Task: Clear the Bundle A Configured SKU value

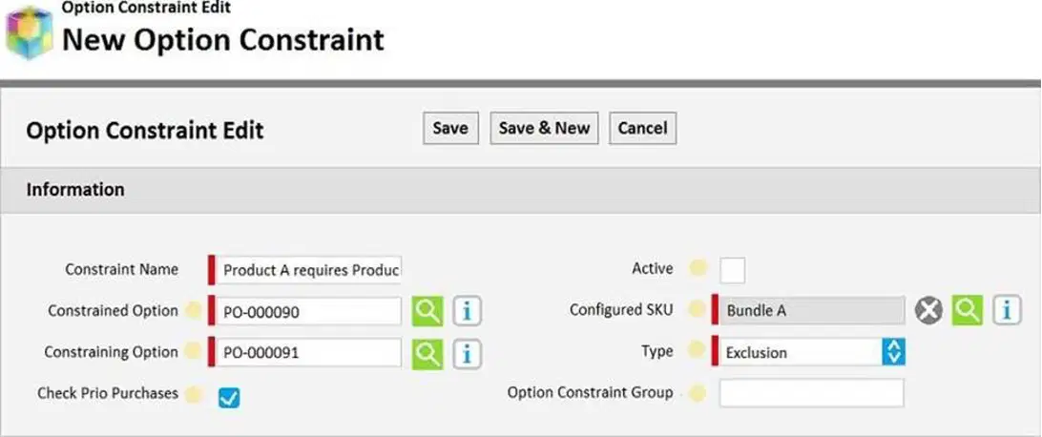Action: [x=928, y=310]
